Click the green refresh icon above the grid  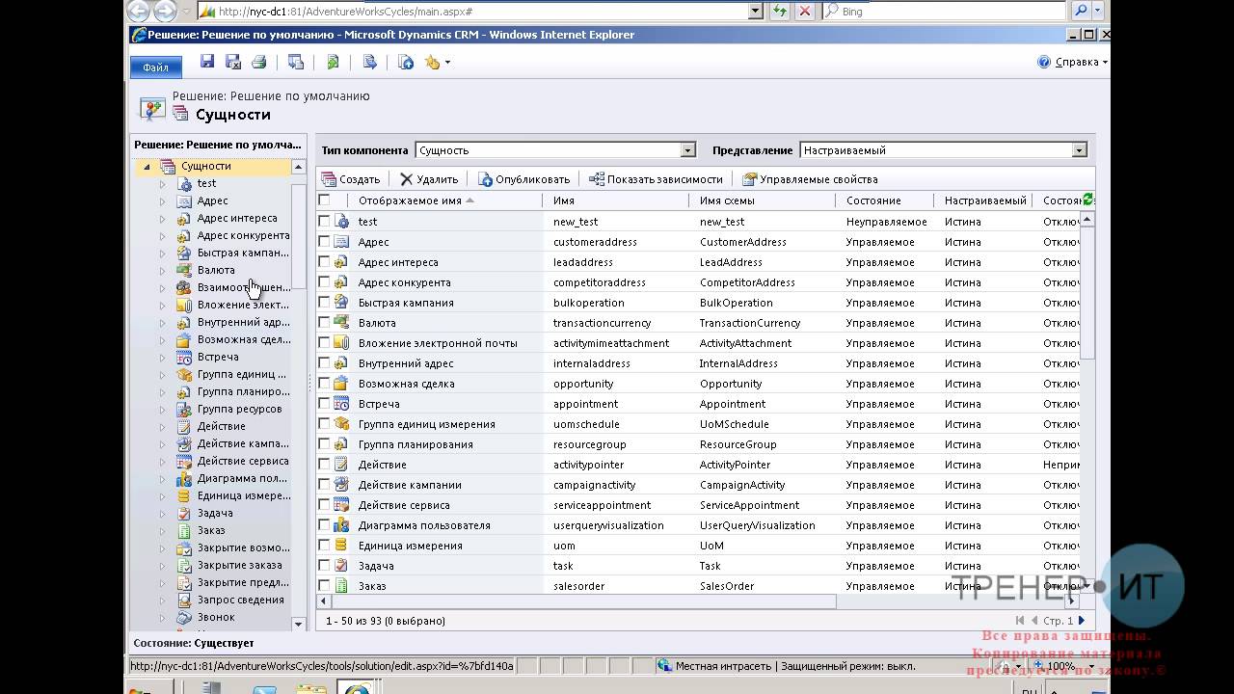pos(1088,200)
